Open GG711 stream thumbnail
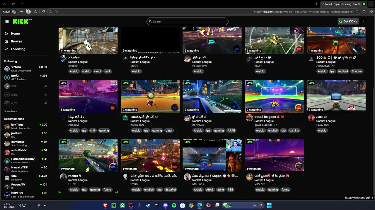The width and height of the screenshot is (375, 210). [88, 155]
